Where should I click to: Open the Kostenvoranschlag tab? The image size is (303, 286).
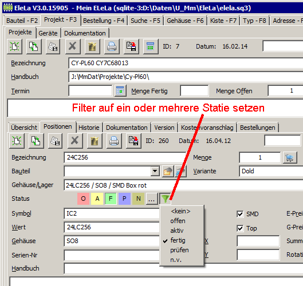click(207, 128)
